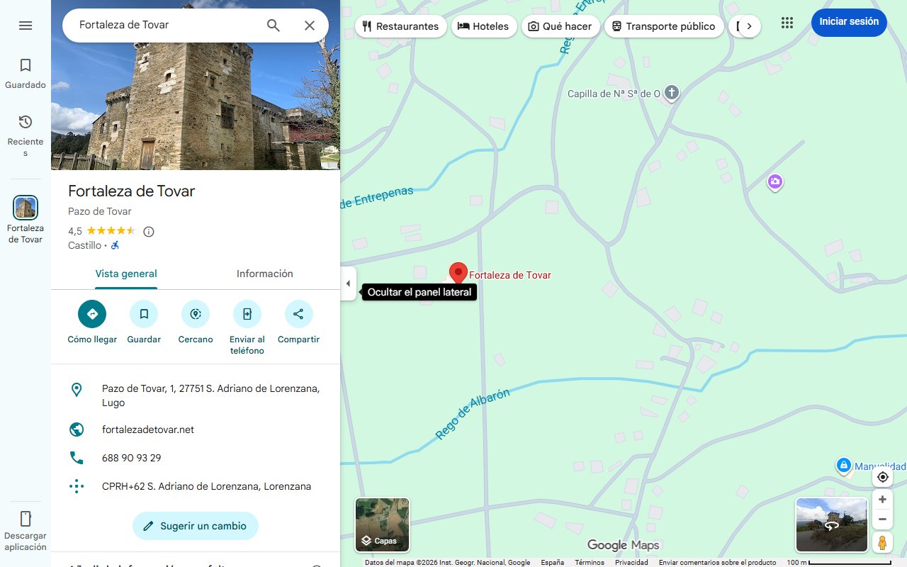This screenshot has width=907, height=567.
Task: Click the Iniciar sesión button
Action: 848,22
